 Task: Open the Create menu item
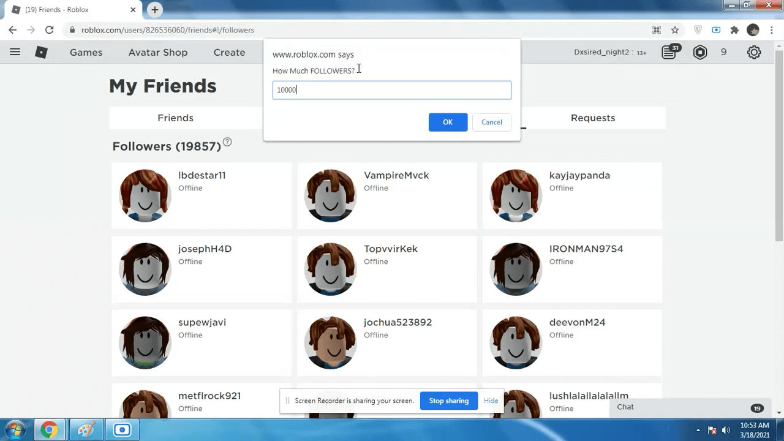point(229,52)
